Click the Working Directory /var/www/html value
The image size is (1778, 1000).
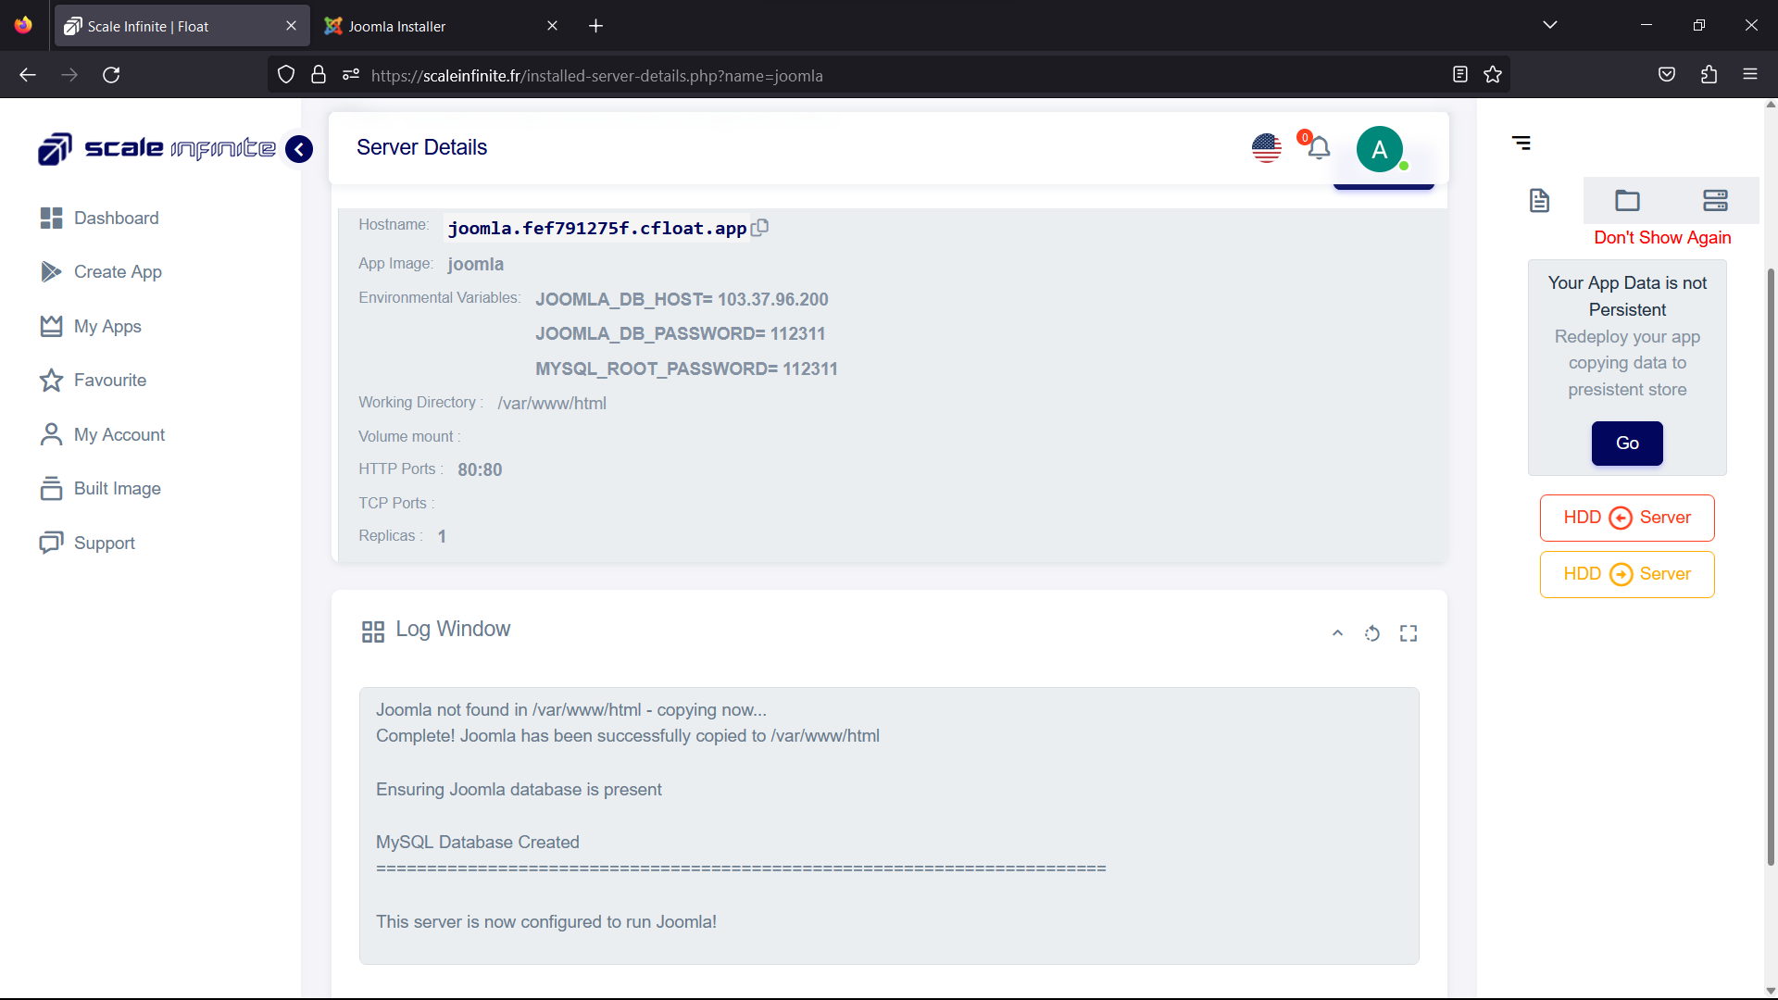click(552, 403)
